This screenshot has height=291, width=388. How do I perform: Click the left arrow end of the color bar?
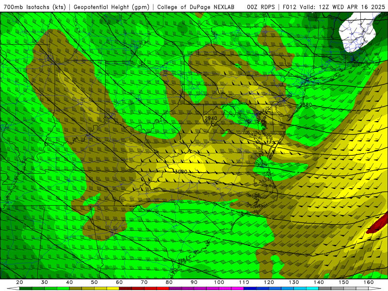point(13,289)
